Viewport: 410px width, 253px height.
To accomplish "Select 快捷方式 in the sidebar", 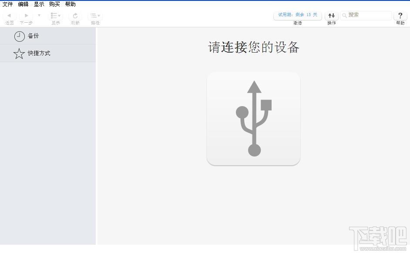I will tap(39, 53).
